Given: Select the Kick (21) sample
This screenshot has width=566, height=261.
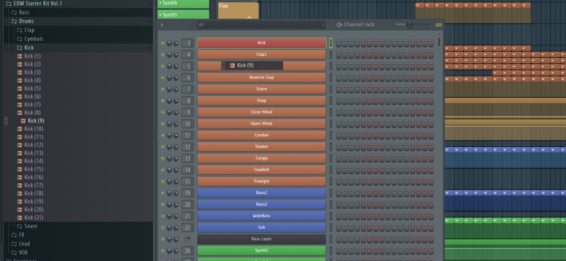Looking at the screenshot, I should (x=34, y=217).
